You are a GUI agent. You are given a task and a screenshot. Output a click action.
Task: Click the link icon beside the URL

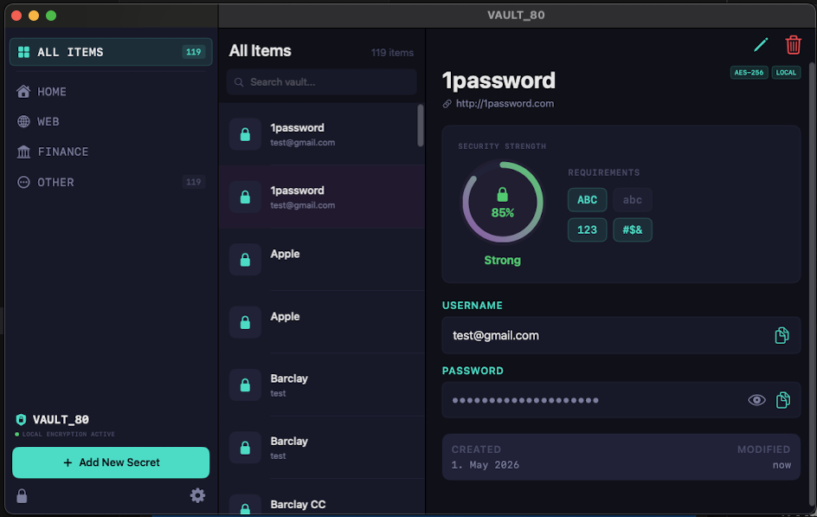click(x=447, y=104)
